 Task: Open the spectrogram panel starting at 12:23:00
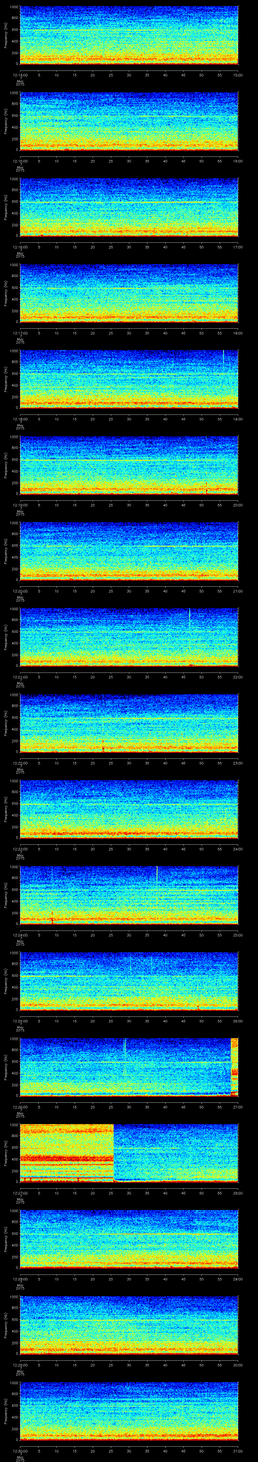[129, 809]
